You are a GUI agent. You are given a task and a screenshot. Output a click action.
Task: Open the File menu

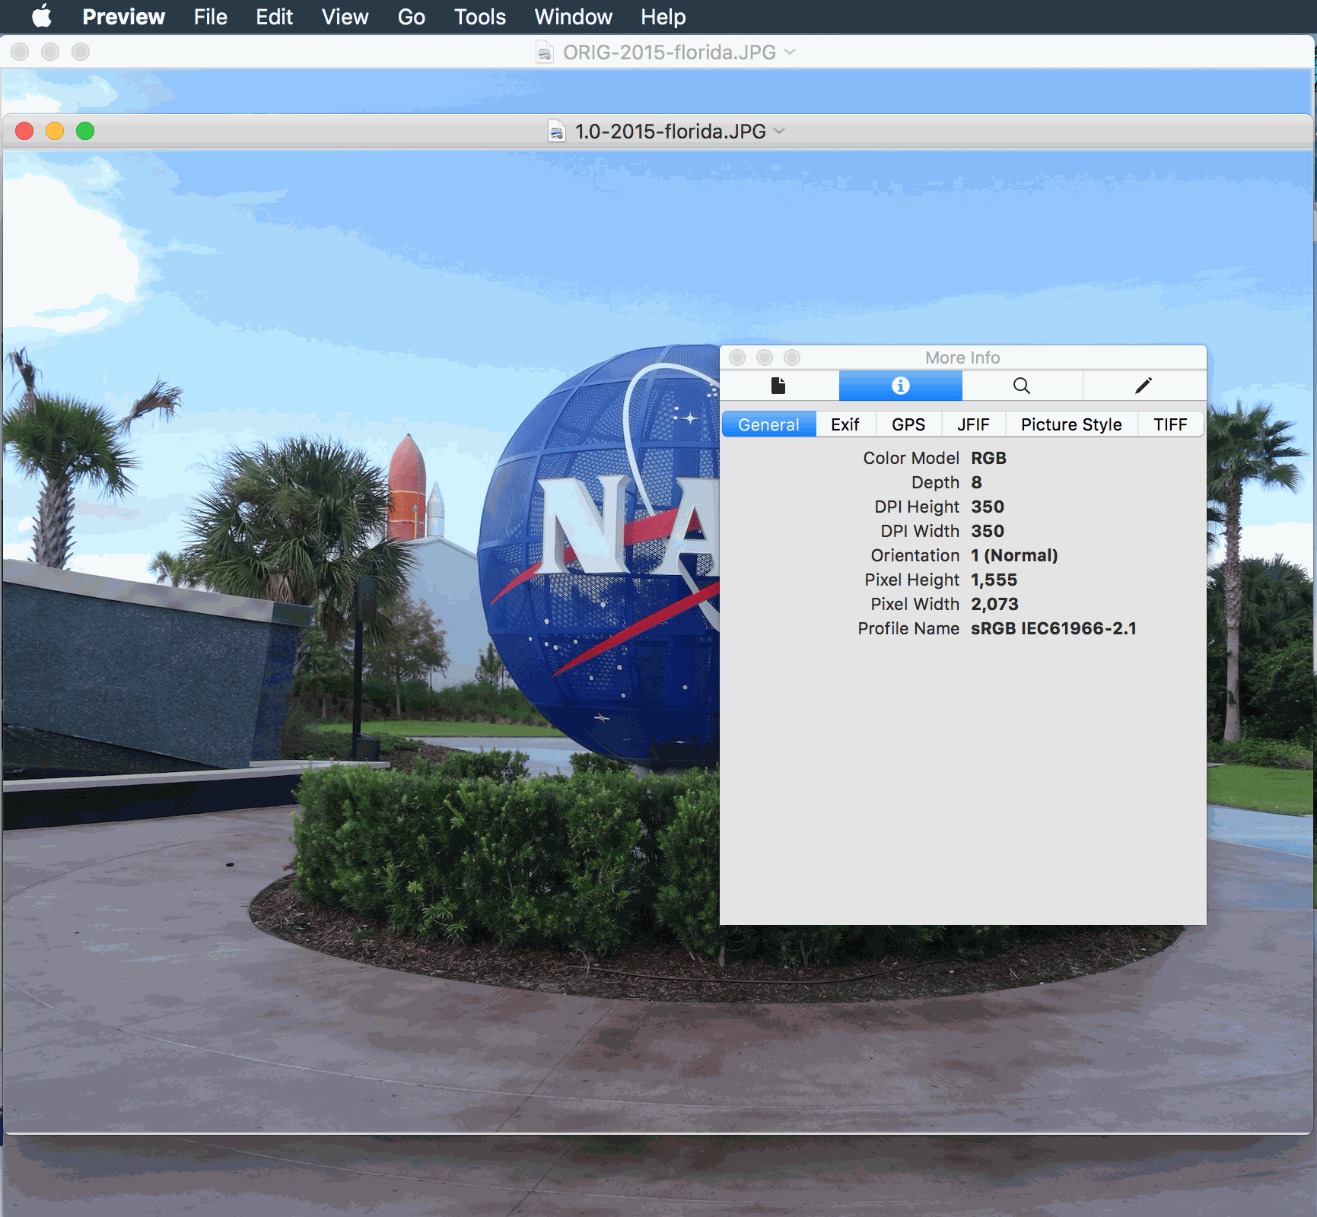coord(210,17)
